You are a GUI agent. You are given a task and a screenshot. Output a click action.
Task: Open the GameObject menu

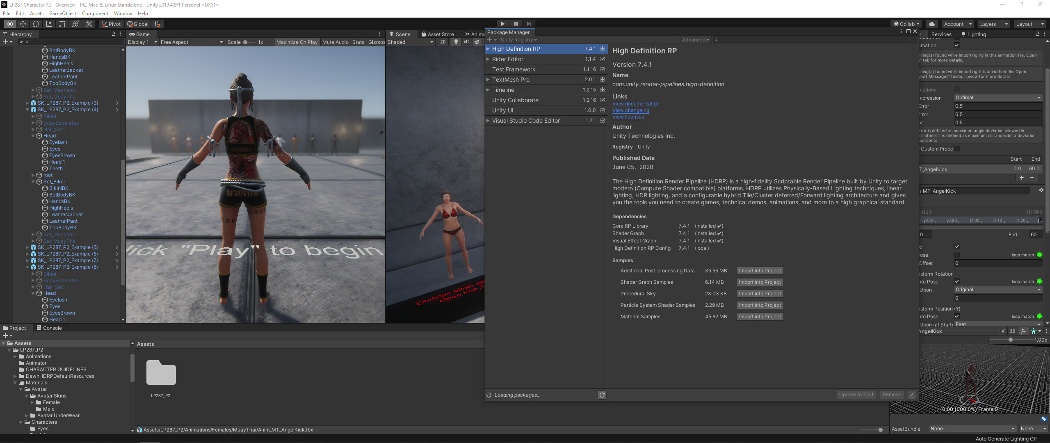point(63,14)
